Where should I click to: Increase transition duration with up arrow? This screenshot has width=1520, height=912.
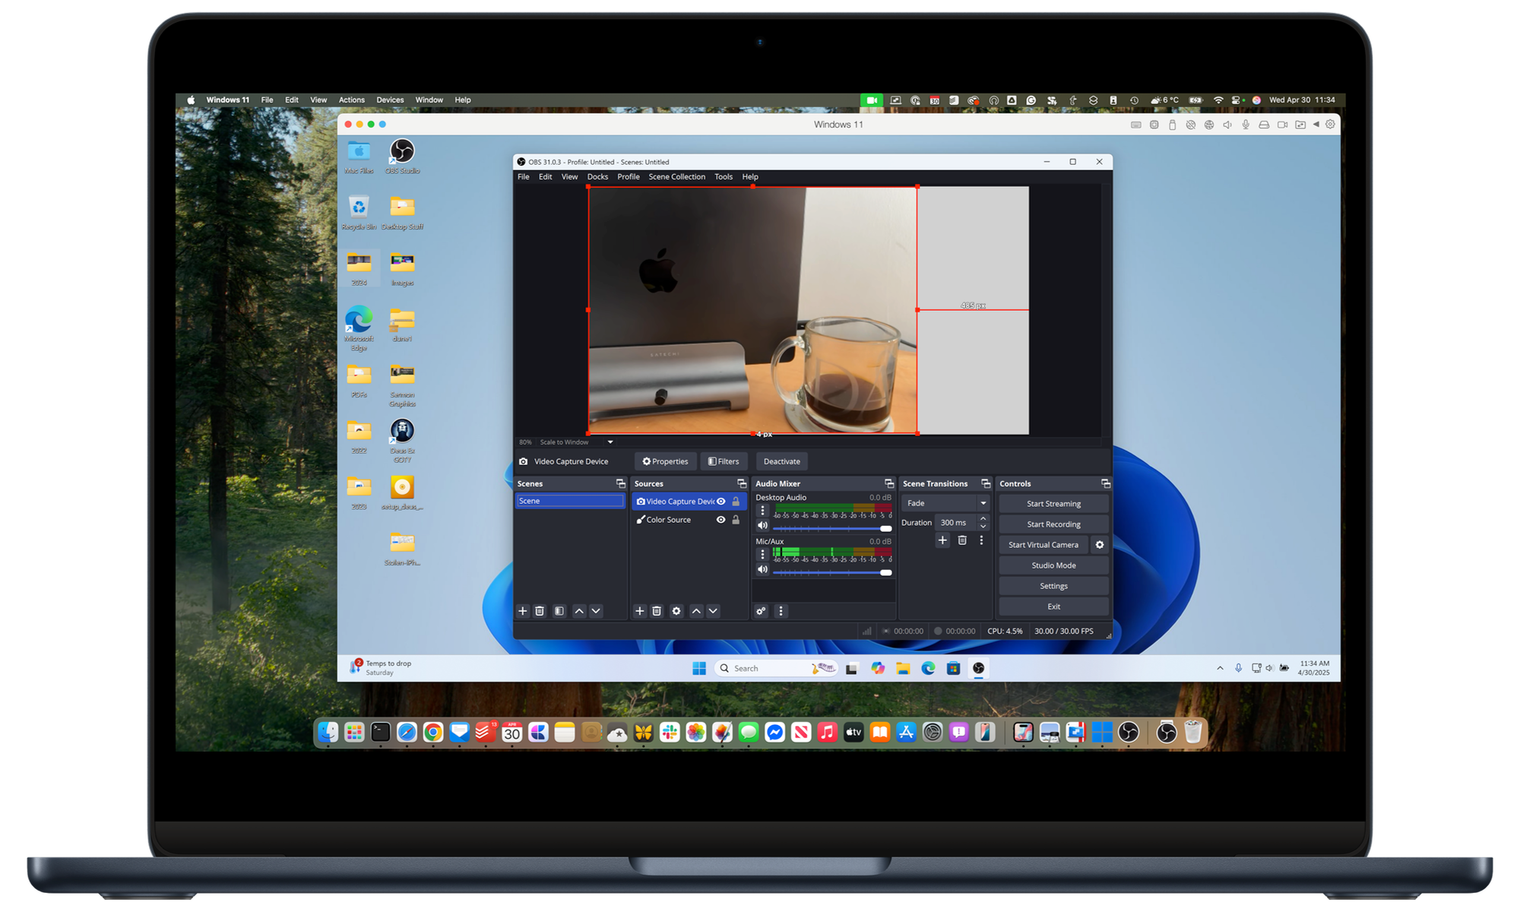983,518
